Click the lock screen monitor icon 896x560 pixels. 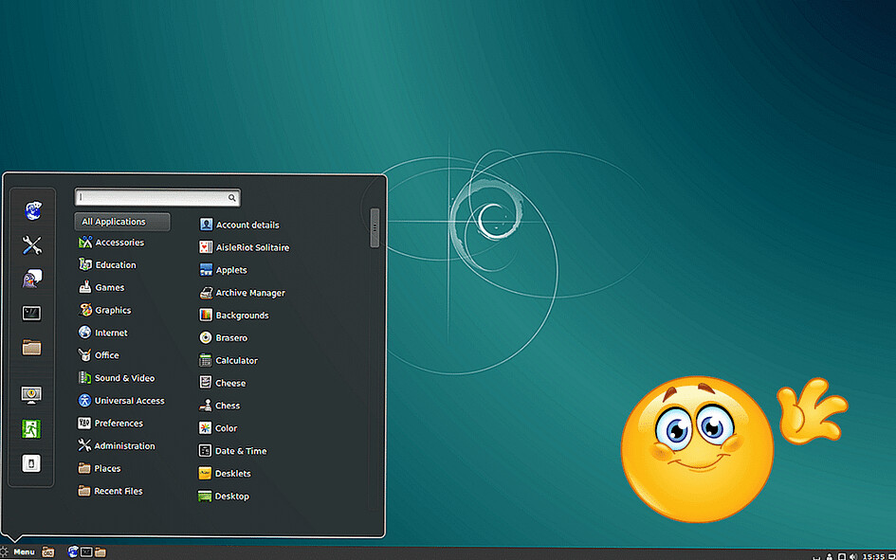click(x=31, y=394)
